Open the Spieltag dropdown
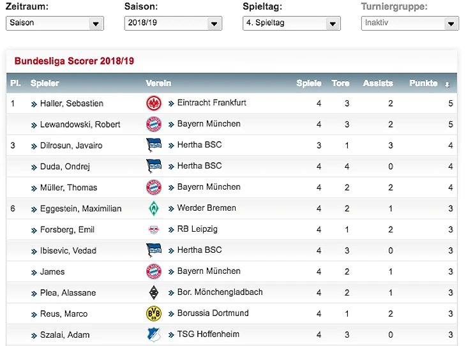 [x=292, y=23]
